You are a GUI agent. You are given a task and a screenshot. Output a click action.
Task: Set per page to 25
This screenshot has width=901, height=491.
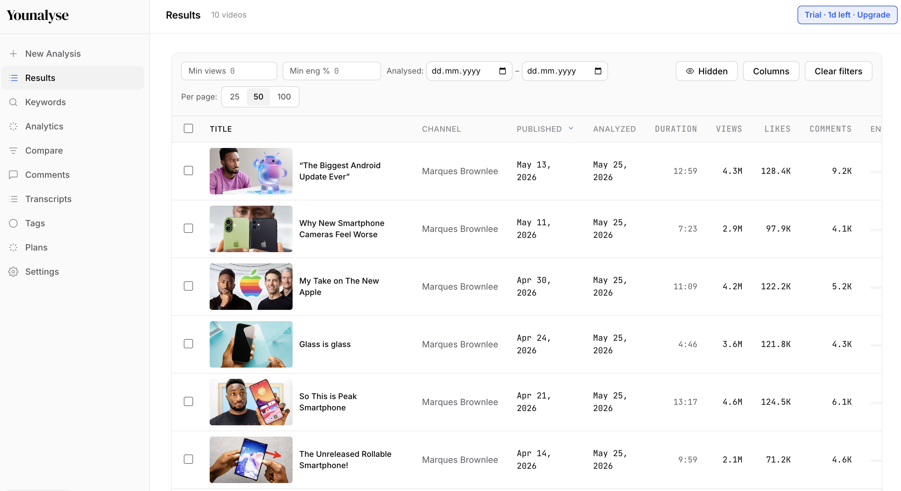pos(235,97)
